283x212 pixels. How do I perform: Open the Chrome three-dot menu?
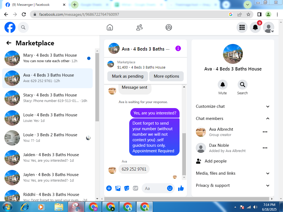pos(277,14)
